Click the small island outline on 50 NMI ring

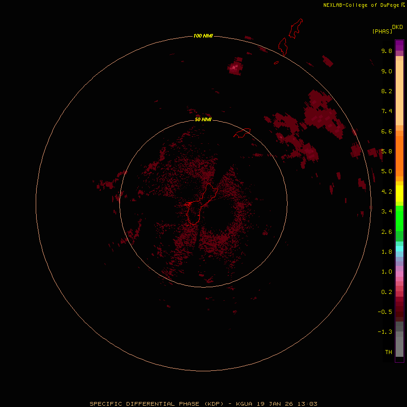click(242, 133)
